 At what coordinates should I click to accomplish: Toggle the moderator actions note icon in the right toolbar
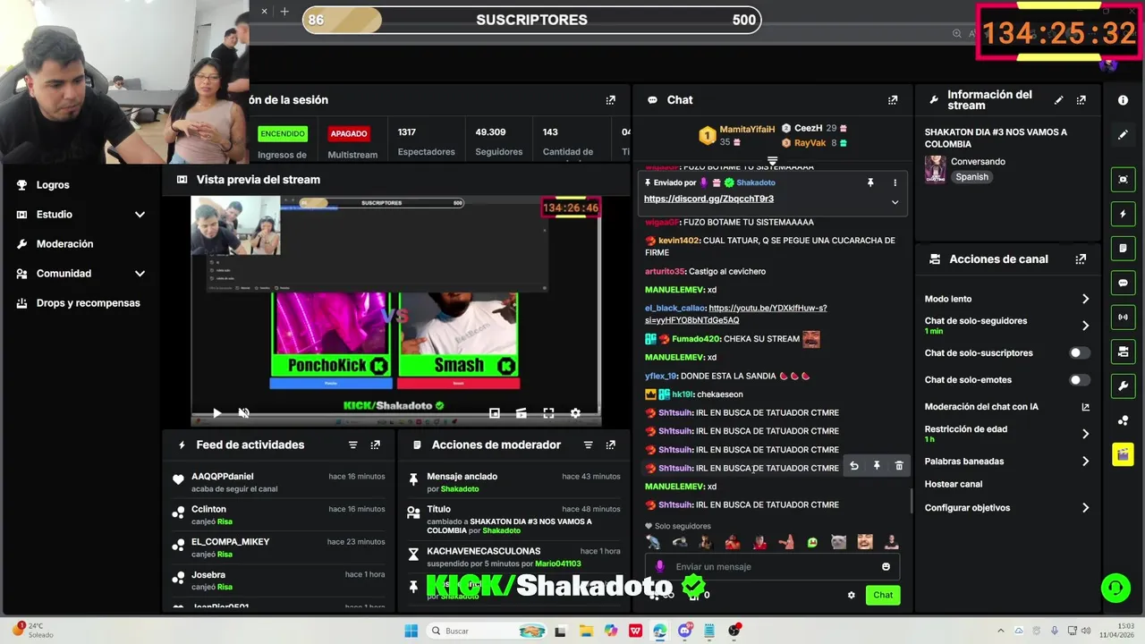pyautogui.click(x=1123, y=249)
